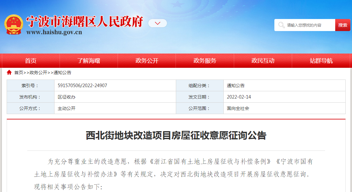The width and height of the screenshot is (352, 192).
Task: Open the 了解海曙 navigation item
Action: click(89, 61)
